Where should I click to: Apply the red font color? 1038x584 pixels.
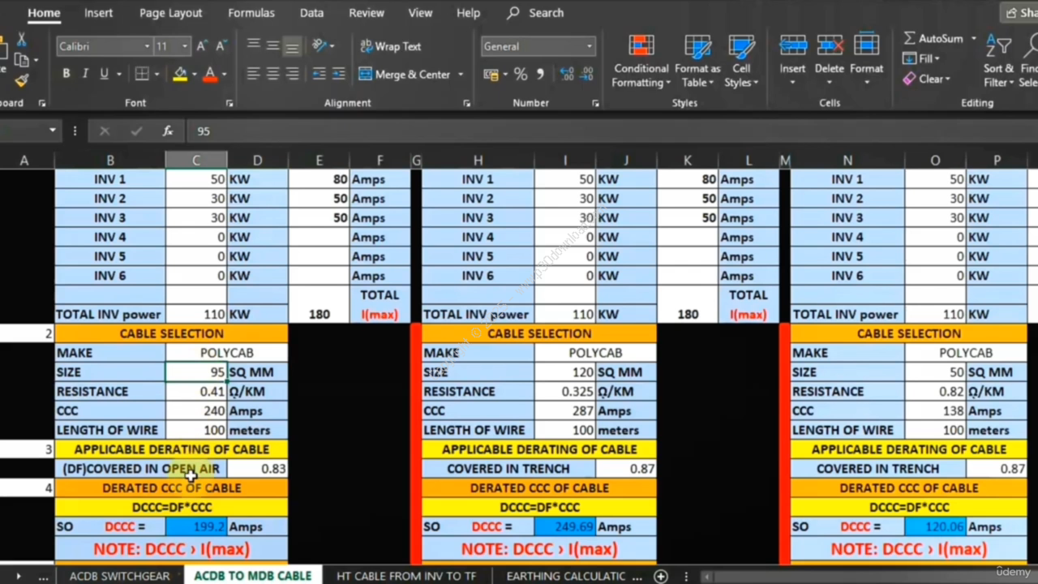click(x=210, y=74)
